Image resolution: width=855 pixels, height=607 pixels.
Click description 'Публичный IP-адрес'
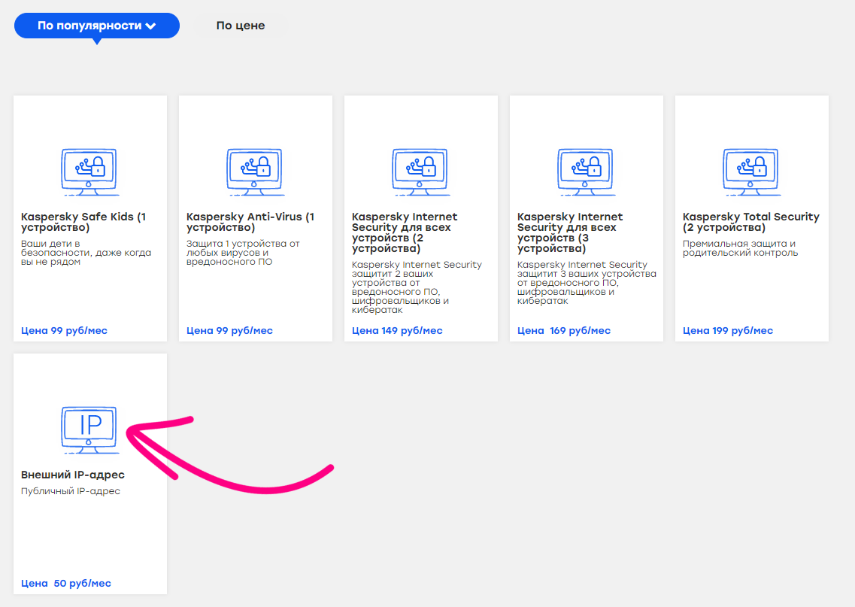click(x=71, y=491)
